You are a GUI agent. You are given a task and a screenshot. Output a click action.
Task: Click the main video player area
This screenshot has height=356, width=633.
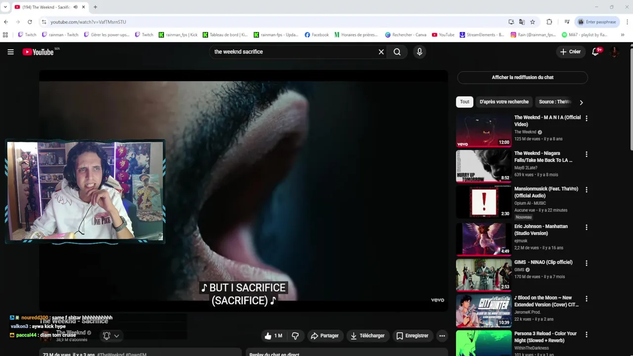coord(243,190)
